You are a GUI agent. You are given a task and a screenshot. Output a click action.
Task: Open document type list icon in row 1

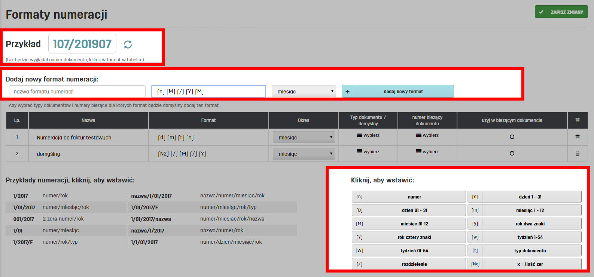click(x=359, y=135)
